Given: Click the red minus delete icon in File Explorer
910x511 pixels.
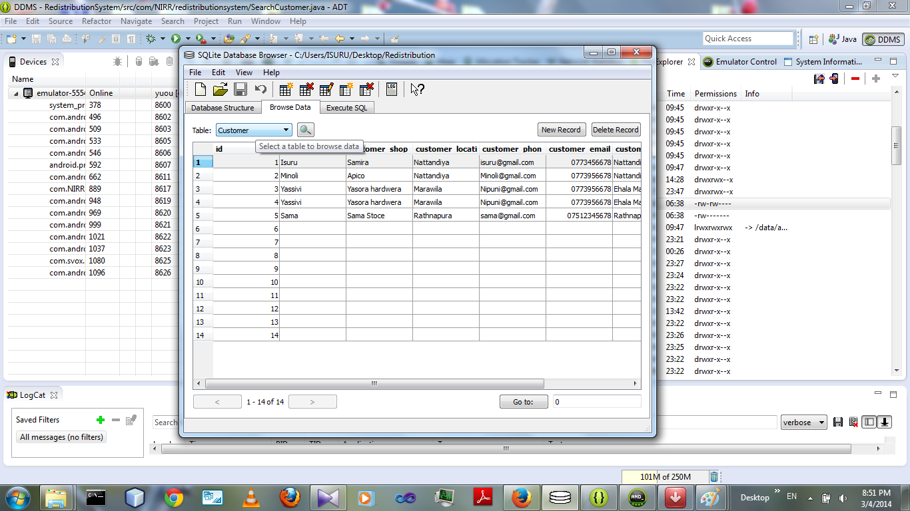Looking at the screenshot, I should pos(855,79).
